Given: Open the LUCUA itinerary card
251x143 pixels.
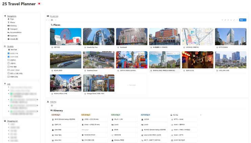Looking at the screenshot, I should (x=154, y=119).
